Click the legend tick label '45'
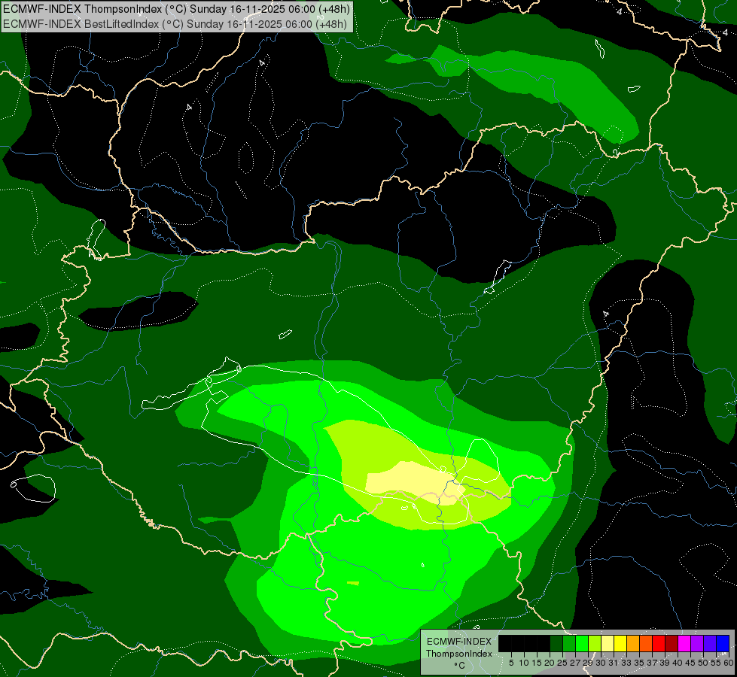This screenshot has height=677, width=737. 691,663
